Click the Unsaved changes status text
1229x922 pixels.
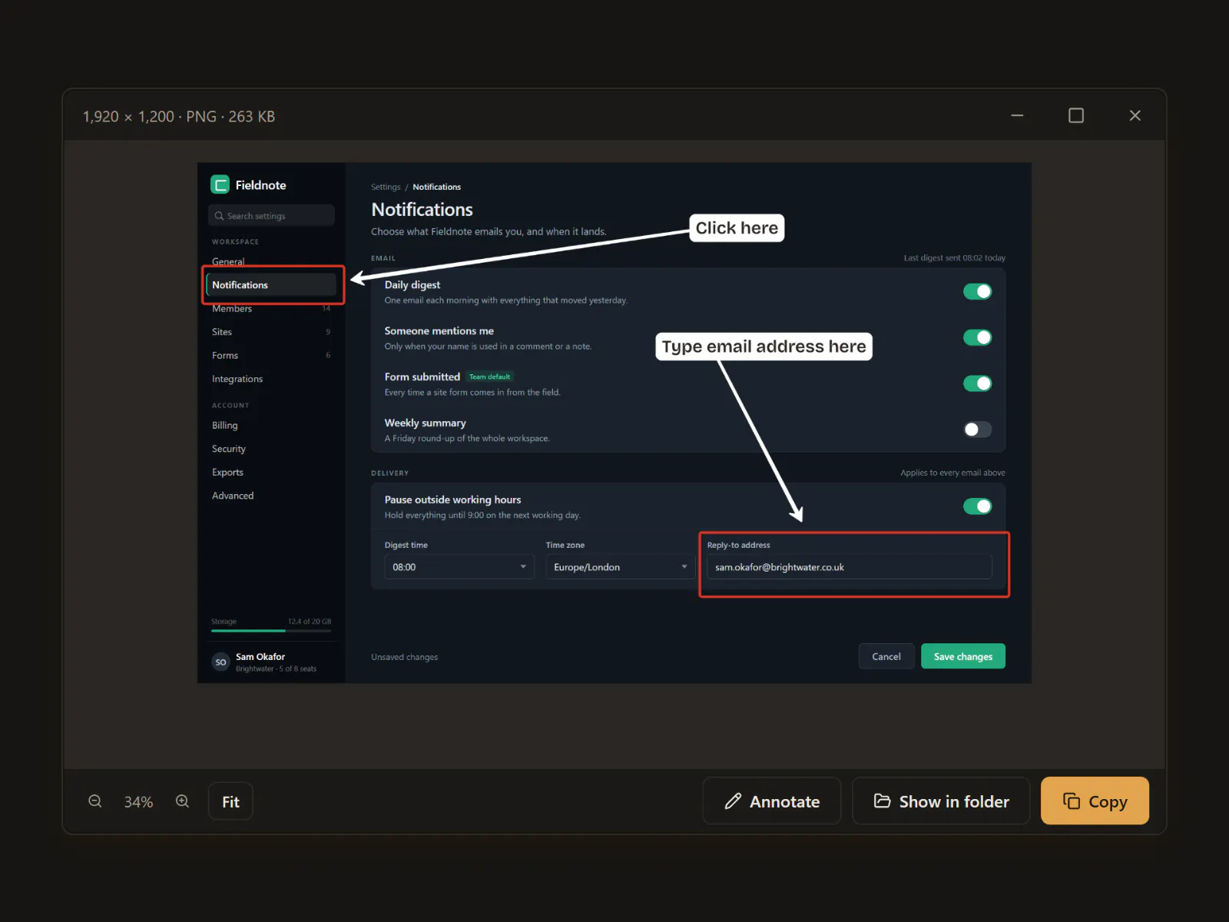coord(405,657)
